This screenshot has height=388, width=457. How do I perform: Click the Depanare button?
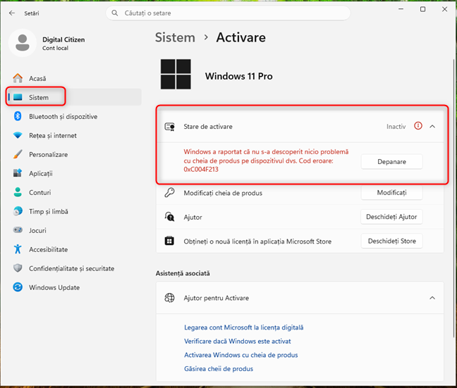pos(391,161)
